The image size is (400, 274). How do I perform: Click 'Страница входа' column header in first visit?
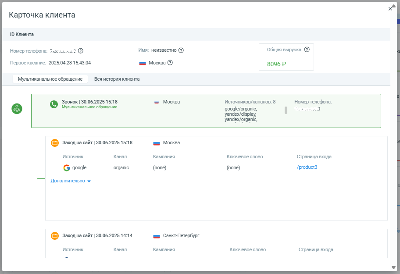(314, 157)
